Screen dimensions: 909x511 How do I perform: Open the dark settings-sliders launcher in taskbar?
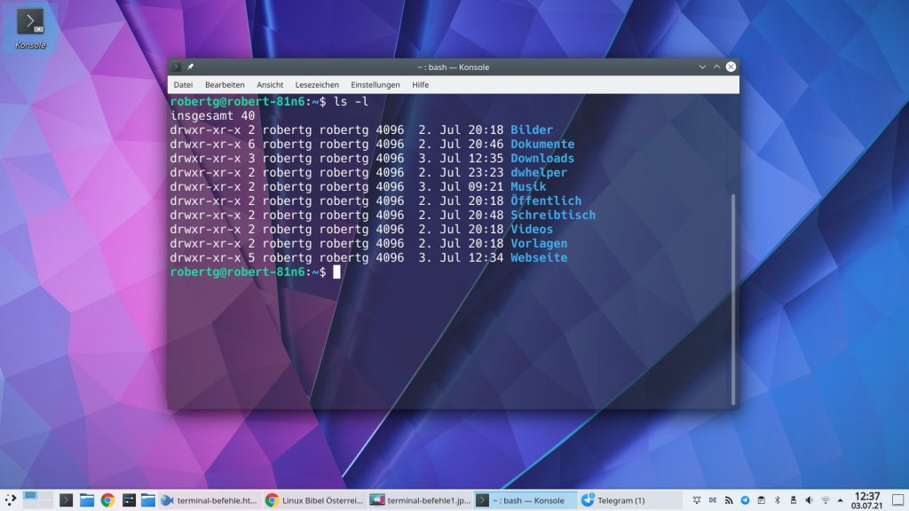click(x=129, y=500)
